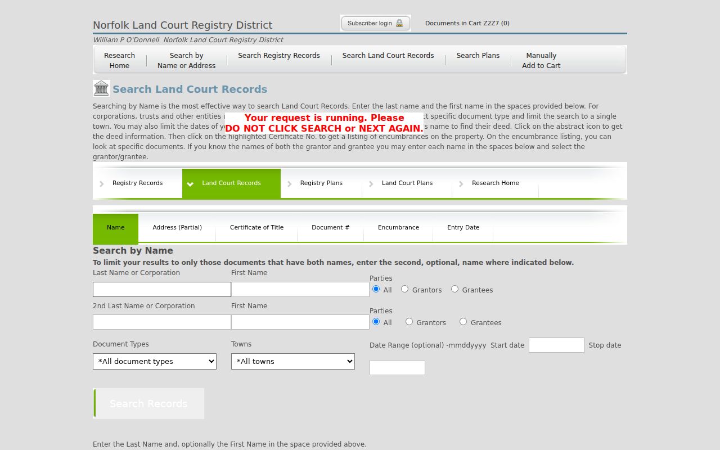This screenshot has height=450, width=720.
Task: Open Search Registry Records menu item
Action: click(x=279, y=56)
